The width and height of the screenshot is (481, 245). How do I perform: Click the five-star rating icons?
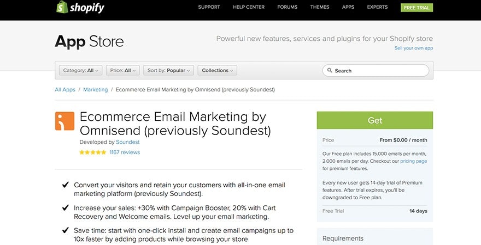point(92,152)
